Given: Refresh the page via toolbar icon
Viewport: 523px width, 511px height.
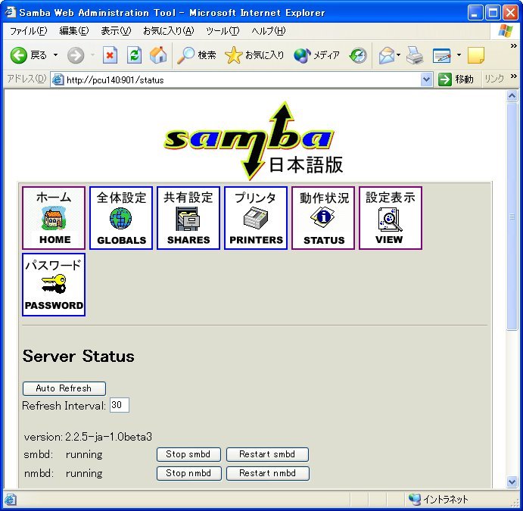Looking at the screenshot, I should point(134,55).
